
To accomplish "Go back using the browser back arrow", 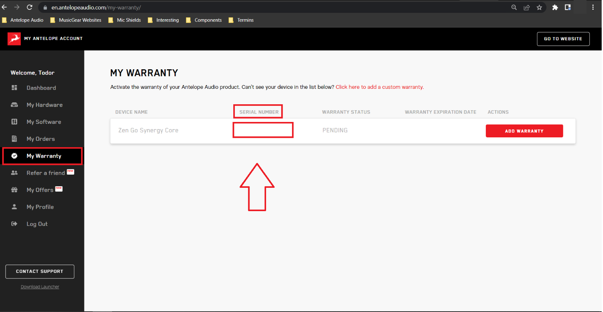I will click(5, 7).
